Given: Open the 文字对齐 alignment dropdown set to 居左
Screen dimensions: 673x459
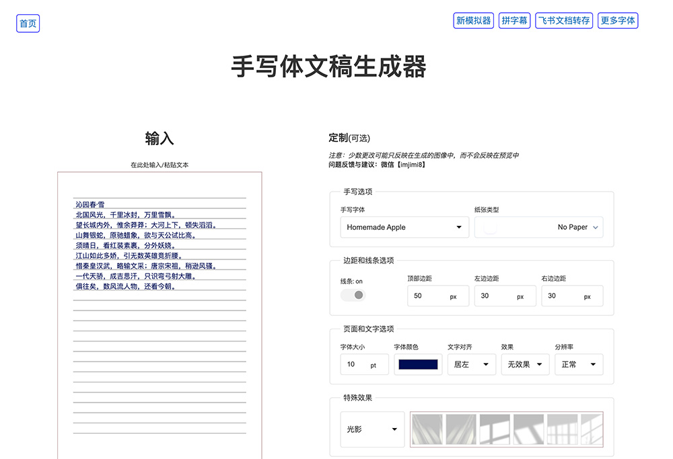Looking at the screenshot, I should pos(471,364).
